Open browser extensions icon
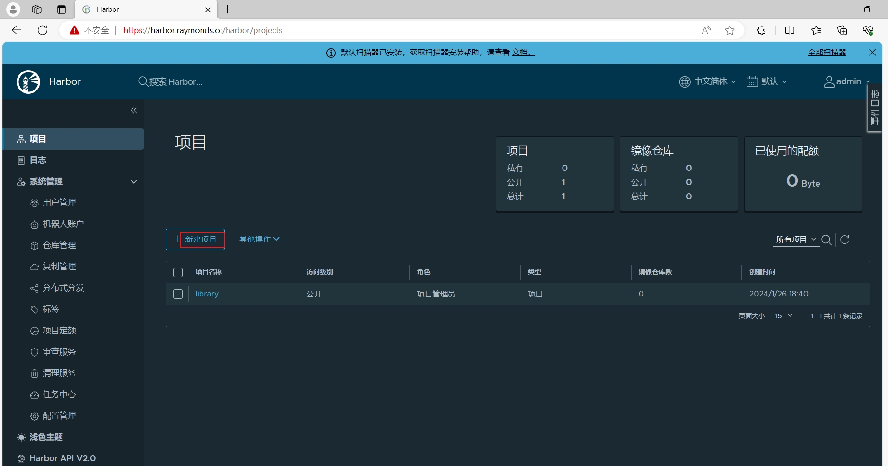 (761, 30)
